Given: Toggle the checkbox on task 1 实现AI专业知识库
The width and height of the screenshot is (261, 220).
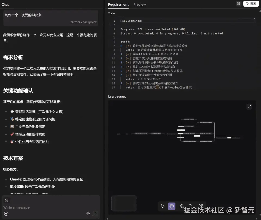Looking at the screenshot, I should pyautogui.click(x=128, y=54).
